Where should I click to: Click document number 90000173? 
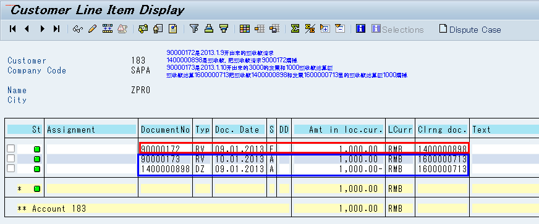[161, 159]
